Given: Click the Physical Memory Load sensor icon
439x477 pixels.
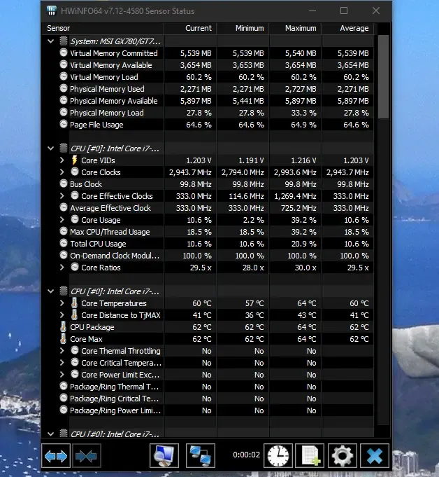Looking at the screenshot, I should [x=64, y=112].
